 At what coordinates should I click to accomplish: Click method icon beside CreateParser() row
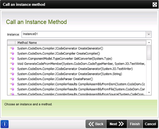tap(12, 79)
